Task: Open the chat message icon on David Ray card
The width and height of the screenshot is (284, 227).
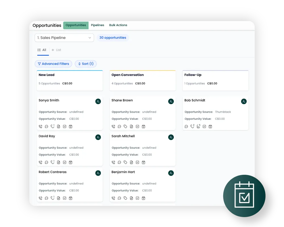Action: point(47,162)
